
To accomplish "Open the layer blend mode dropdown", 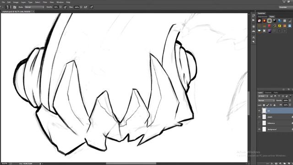I will coord(266,101).
